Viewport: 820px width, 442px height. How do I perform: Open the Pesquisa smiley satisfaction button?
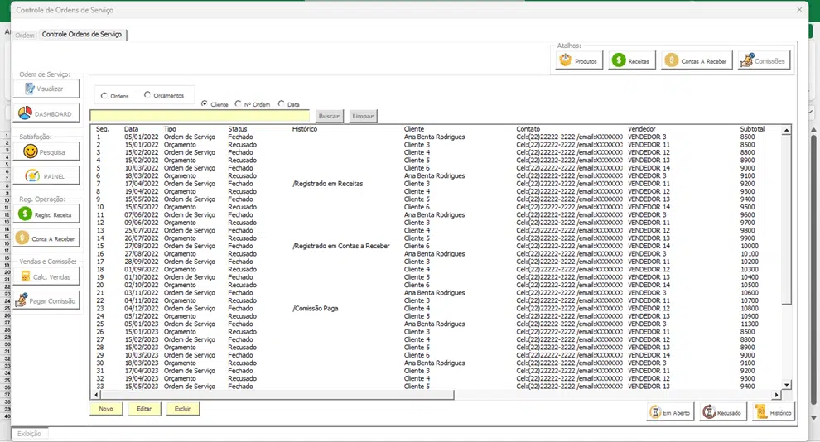pos(46,151)
